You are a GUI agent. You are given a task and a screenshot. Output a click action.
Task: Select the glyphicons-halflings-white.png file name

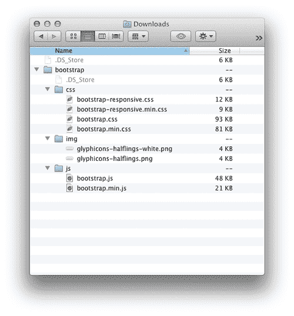point(125,149)
